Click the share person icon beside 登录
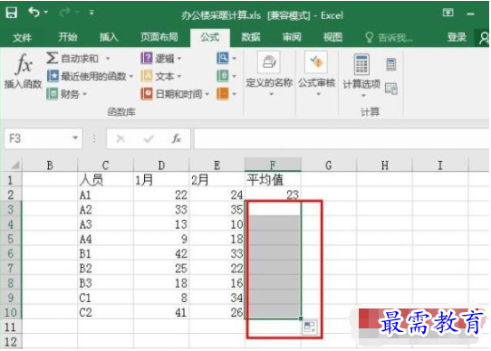 coord(484,38)
